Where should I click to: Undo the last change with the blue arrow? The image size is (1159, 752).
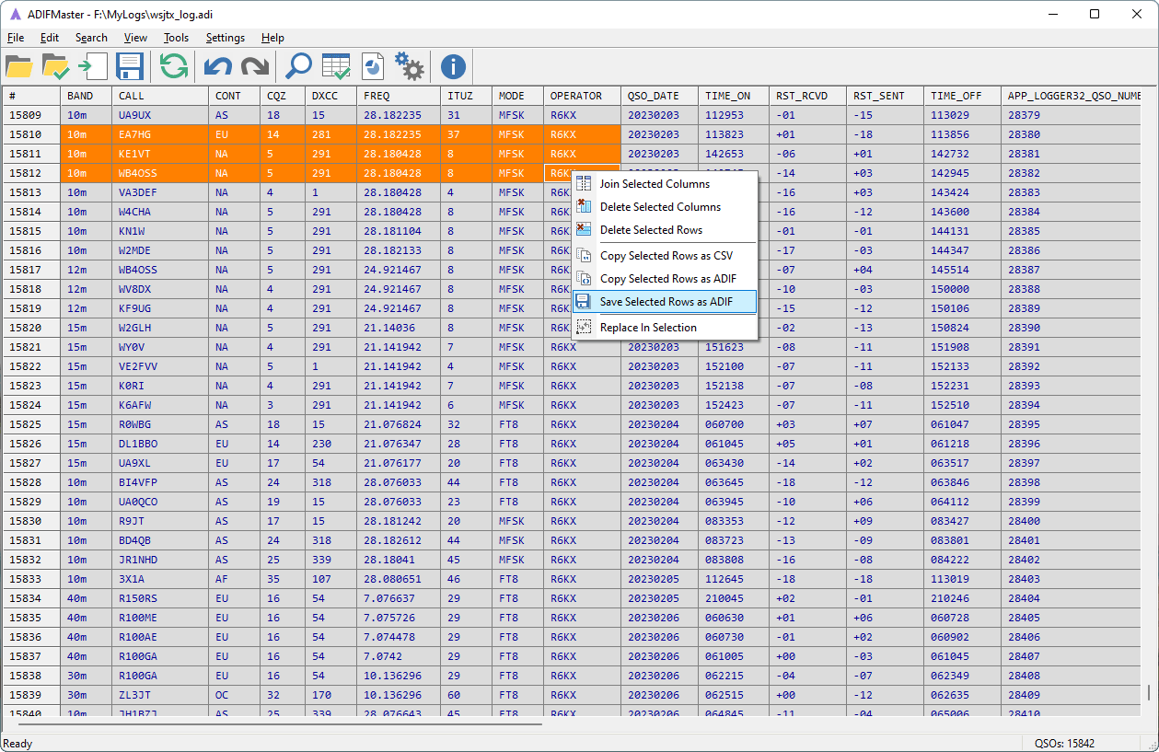coord(217,66)
